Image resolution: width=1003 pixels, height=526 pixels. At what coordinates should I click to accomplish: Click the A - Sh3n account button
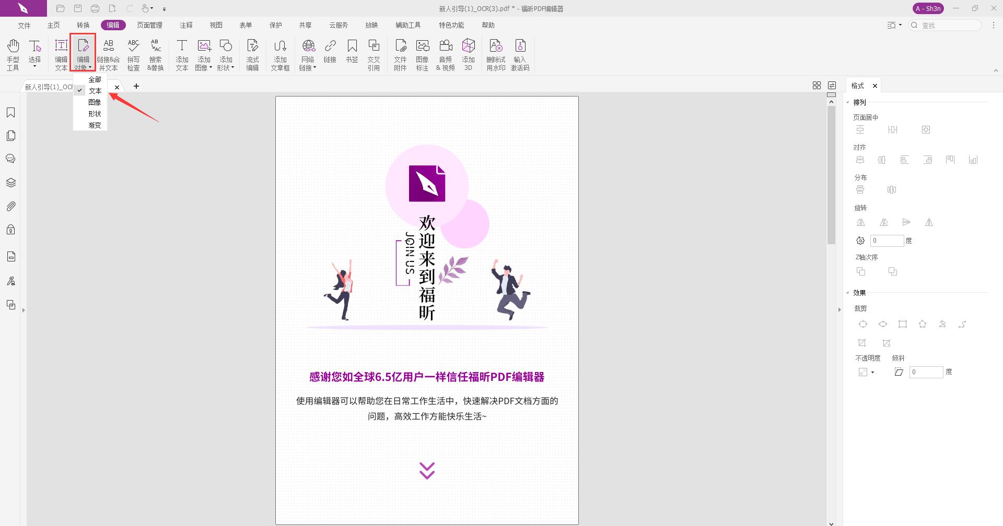[x=928, y=8]
